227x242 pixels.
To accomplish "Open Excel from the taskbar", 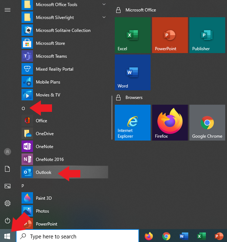I will click(202, 236).
